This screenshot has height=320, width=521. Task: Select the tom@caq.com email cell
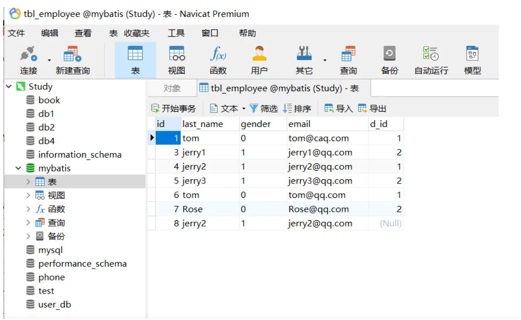[327, 138]
